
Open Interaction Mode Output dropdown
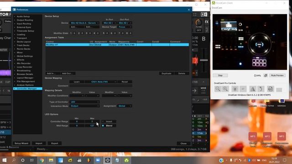[84, 106]
